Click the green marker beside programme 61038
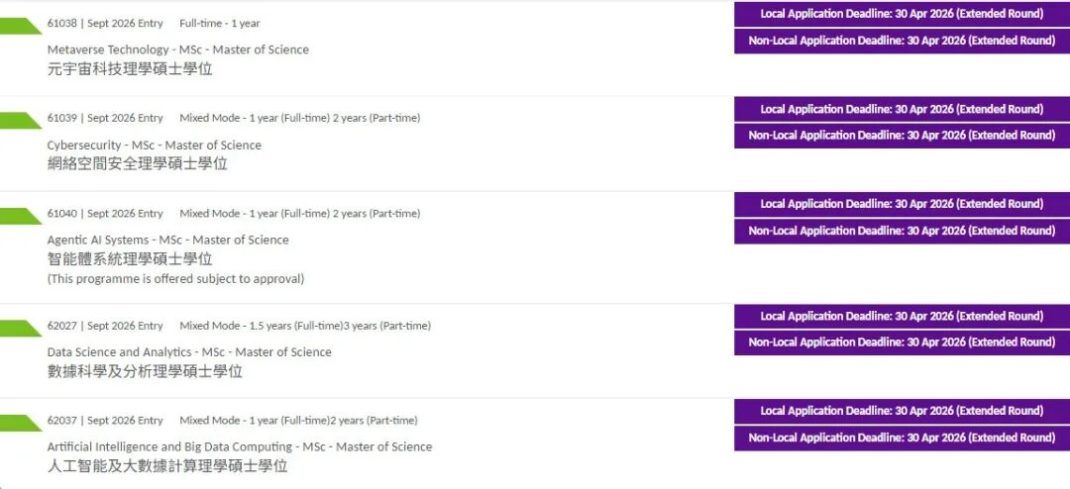Viewport: 1070px width, 489px height. click(20, 26)
